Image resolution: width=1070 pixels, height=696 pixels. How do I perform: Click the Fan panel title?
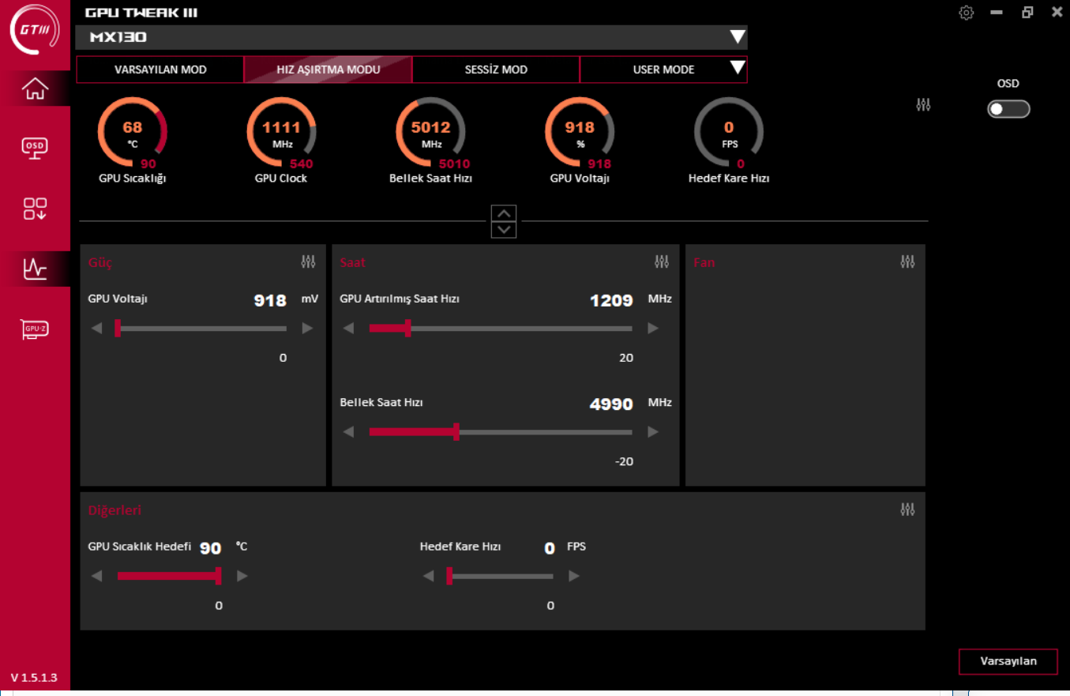point(704,262)
